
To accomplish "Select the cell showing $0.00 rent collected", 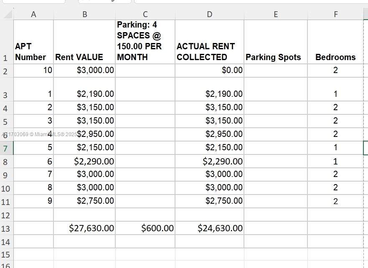I will click(x=209, y=70).
